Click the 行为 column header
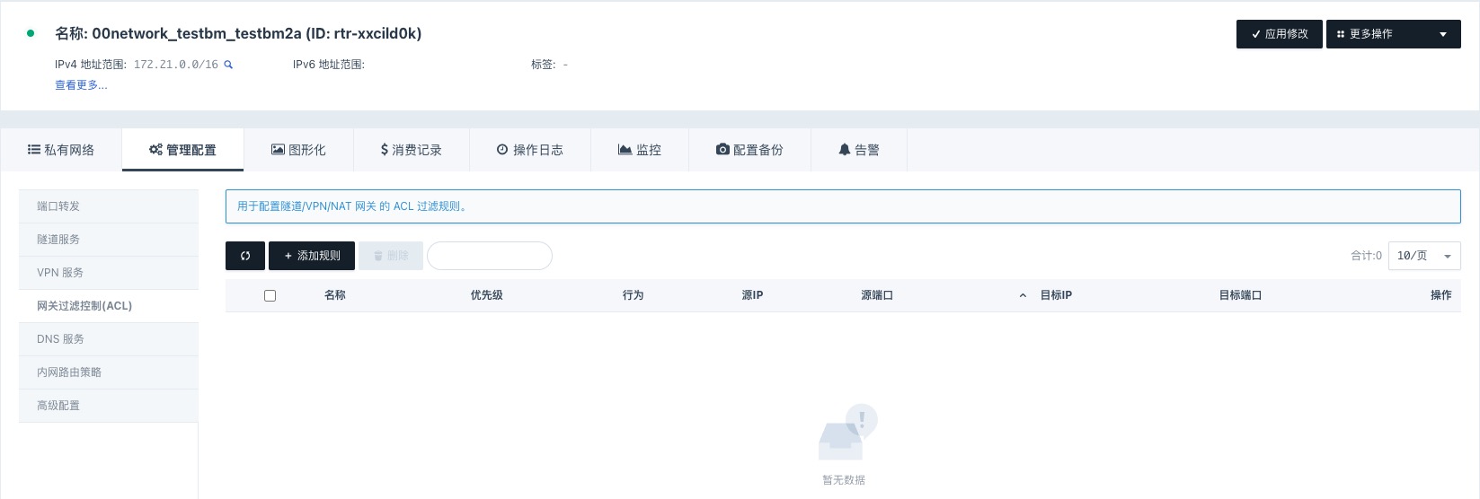1480x499 pixels. point(634,295)
